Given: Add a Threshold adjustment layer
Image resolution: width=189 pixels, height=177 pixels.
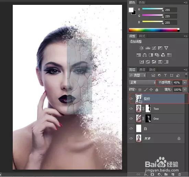Looking at the screenshot, I should click(x=154, y=62).
